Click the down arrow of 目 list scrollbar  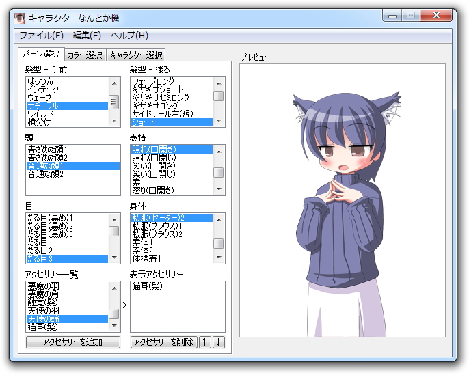coord(114,258)
